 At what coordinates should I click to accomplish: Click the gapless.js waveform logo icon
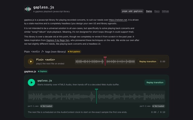click(x=28, y=9)
